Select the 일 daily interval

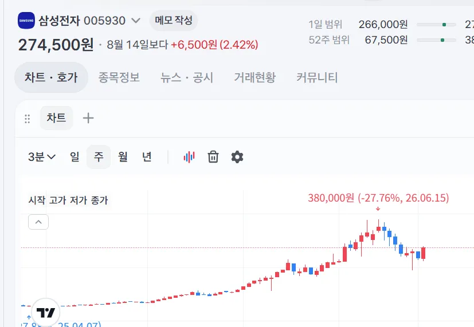75,157
